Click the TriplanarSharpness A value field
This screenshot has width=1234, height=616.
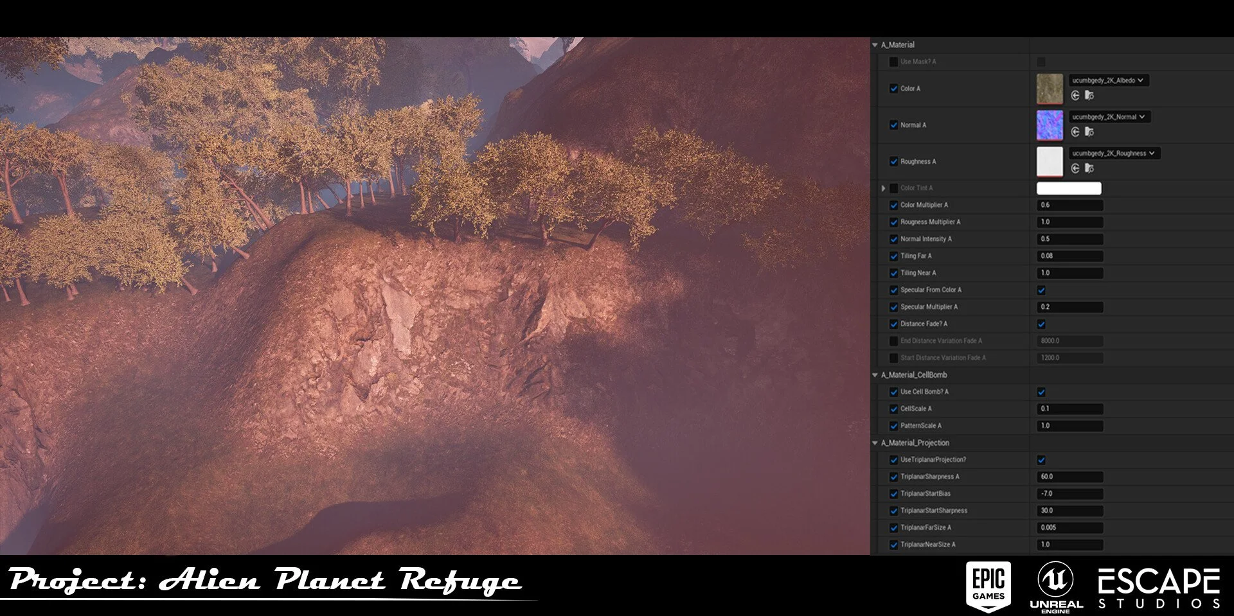pyautogui.click(x=1070, y=477)
